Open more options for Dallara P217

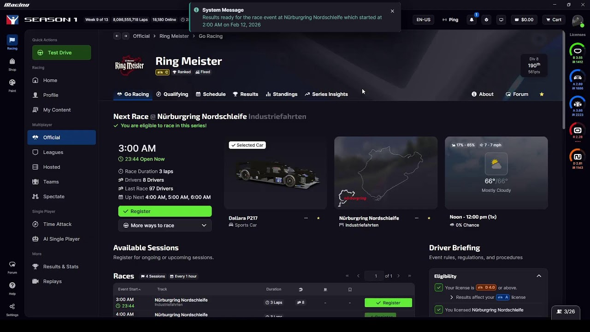(306, 218)
